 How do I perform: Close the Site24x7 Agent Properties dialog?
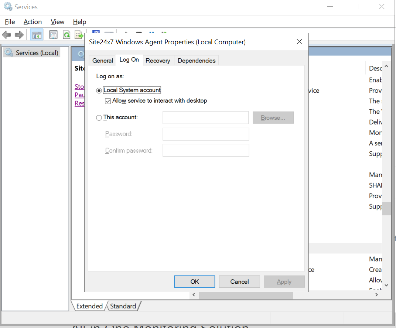tap(299, 42)
